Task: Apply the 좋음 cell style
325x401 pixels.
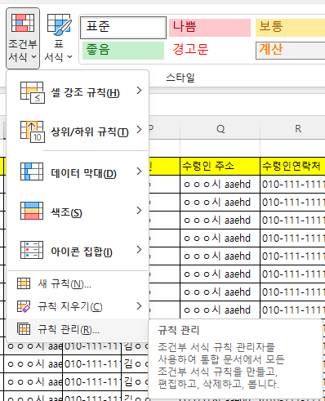Action: point(123,51)
